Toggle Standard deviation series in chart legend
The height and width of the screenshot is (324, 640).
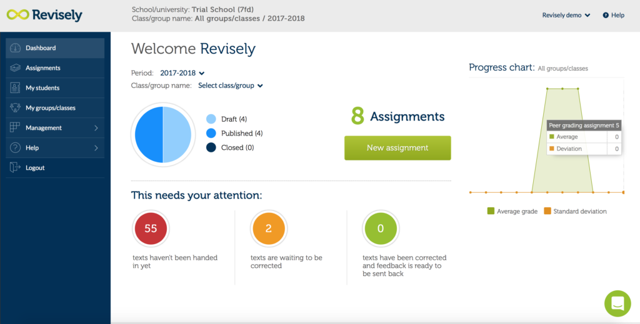pyautogui.click(x=575, y=211)
